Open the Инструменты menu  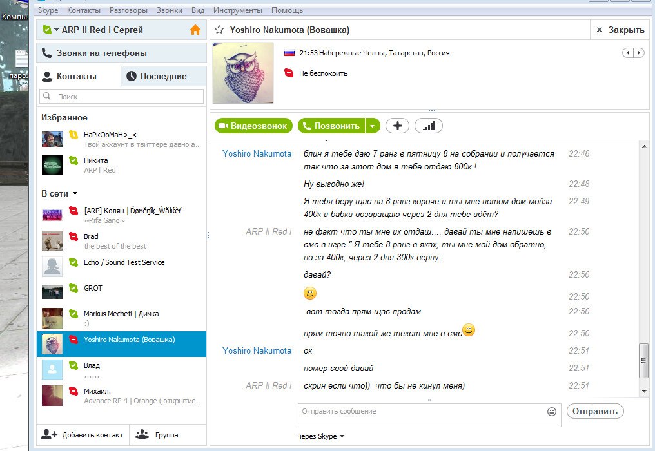(238, 10)
